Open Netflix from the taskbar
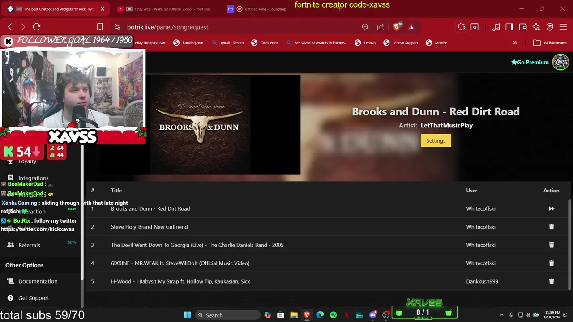573x322 pixels. tap(346, 315)
